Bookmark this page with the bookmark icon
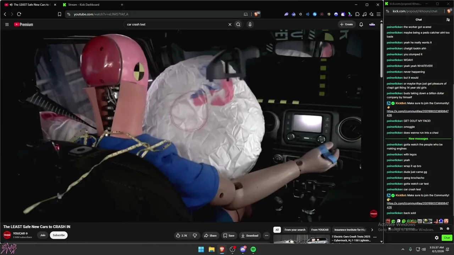The height and width of the screenshot is (255, 454). [x=60, y=14]
